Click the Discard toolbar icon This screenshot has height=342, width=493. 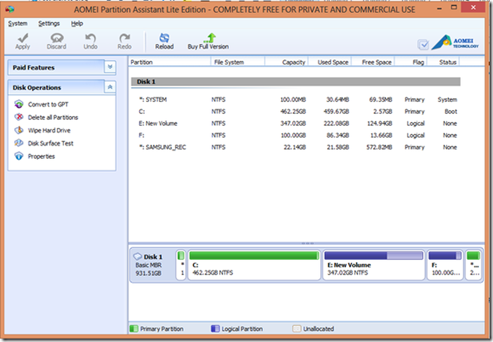point(57,38)
